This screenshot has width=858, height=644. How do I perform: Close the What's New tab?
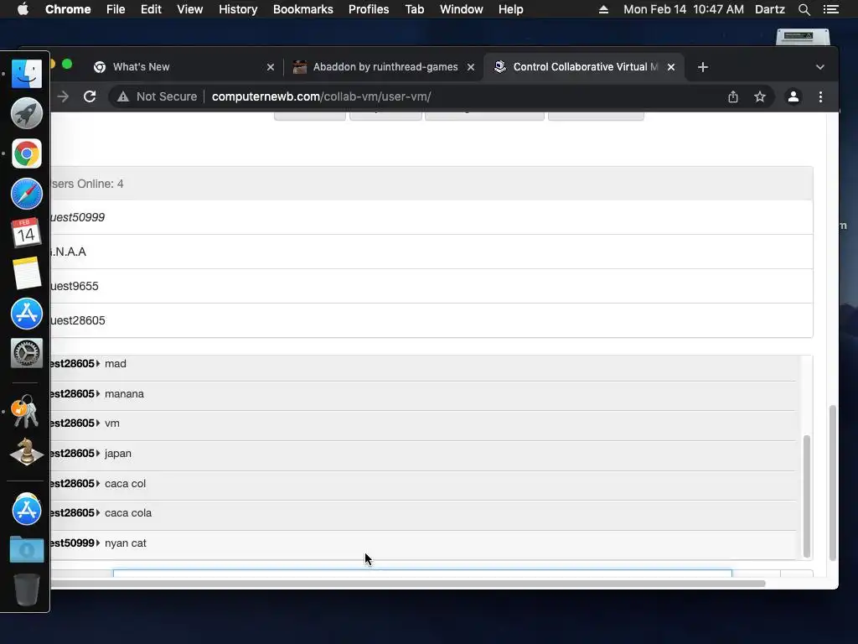click(x=271, y=67)
